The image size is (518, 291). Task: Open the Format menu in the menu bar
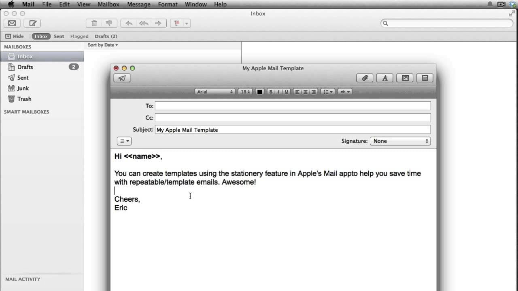(168, 4)
